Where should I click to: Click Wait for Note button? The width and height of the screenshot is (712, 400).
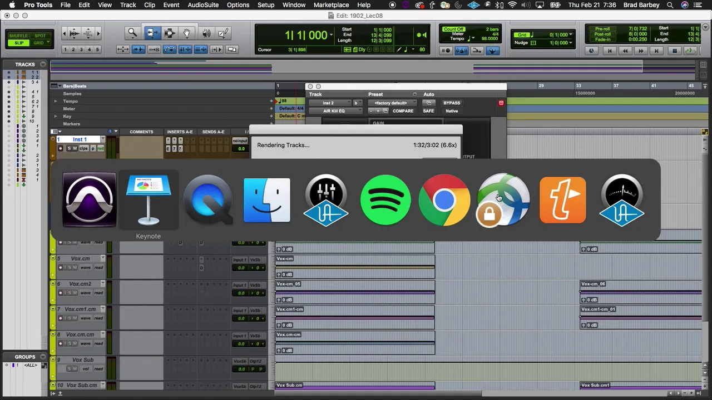click(446, 51)
